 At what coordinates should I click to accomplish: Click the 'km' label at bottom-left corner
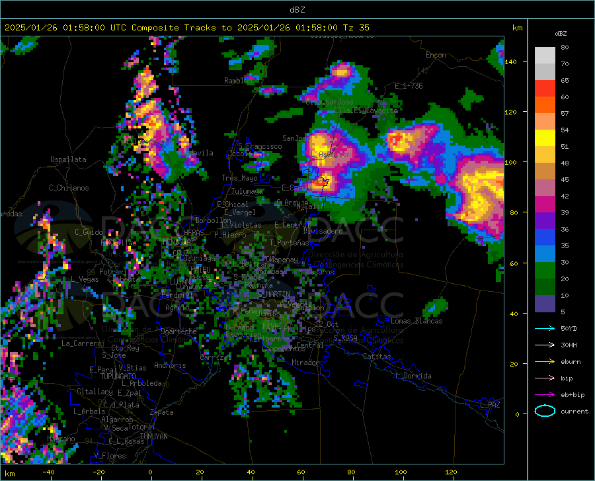tap(9, 474)
